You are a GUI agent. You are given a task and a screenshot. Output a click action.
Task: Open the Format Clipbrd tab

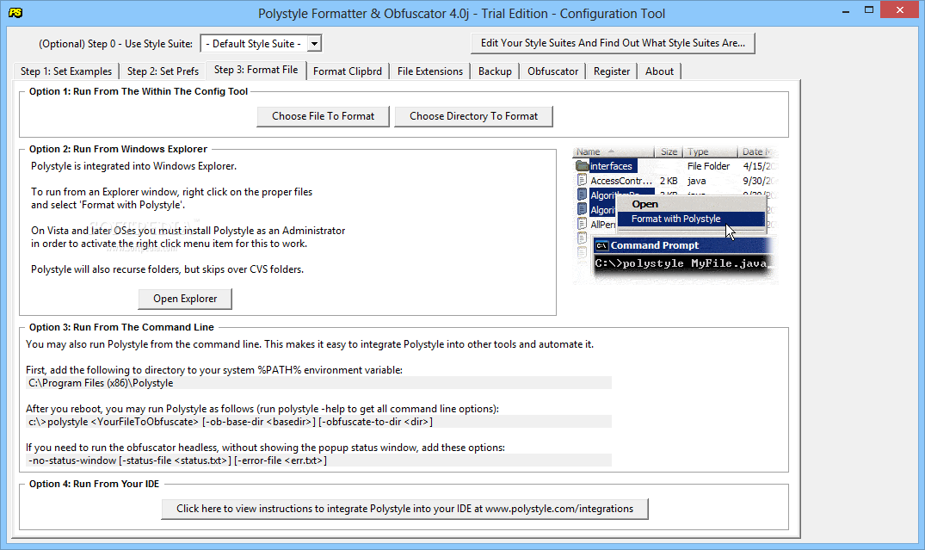tap(348, 71)
